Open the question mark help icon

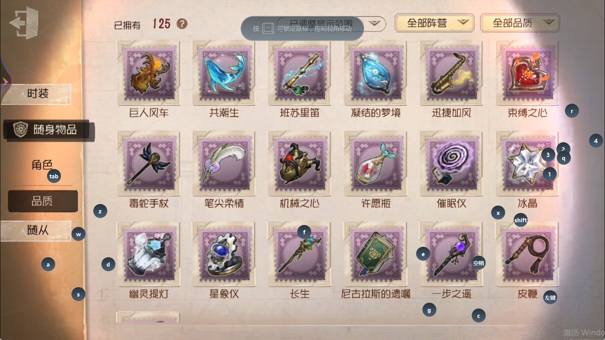click(182, 24)
